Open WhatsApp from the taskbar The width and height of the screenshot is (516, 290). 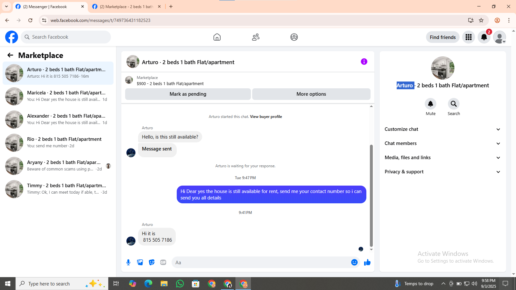(x=180, y=284)
